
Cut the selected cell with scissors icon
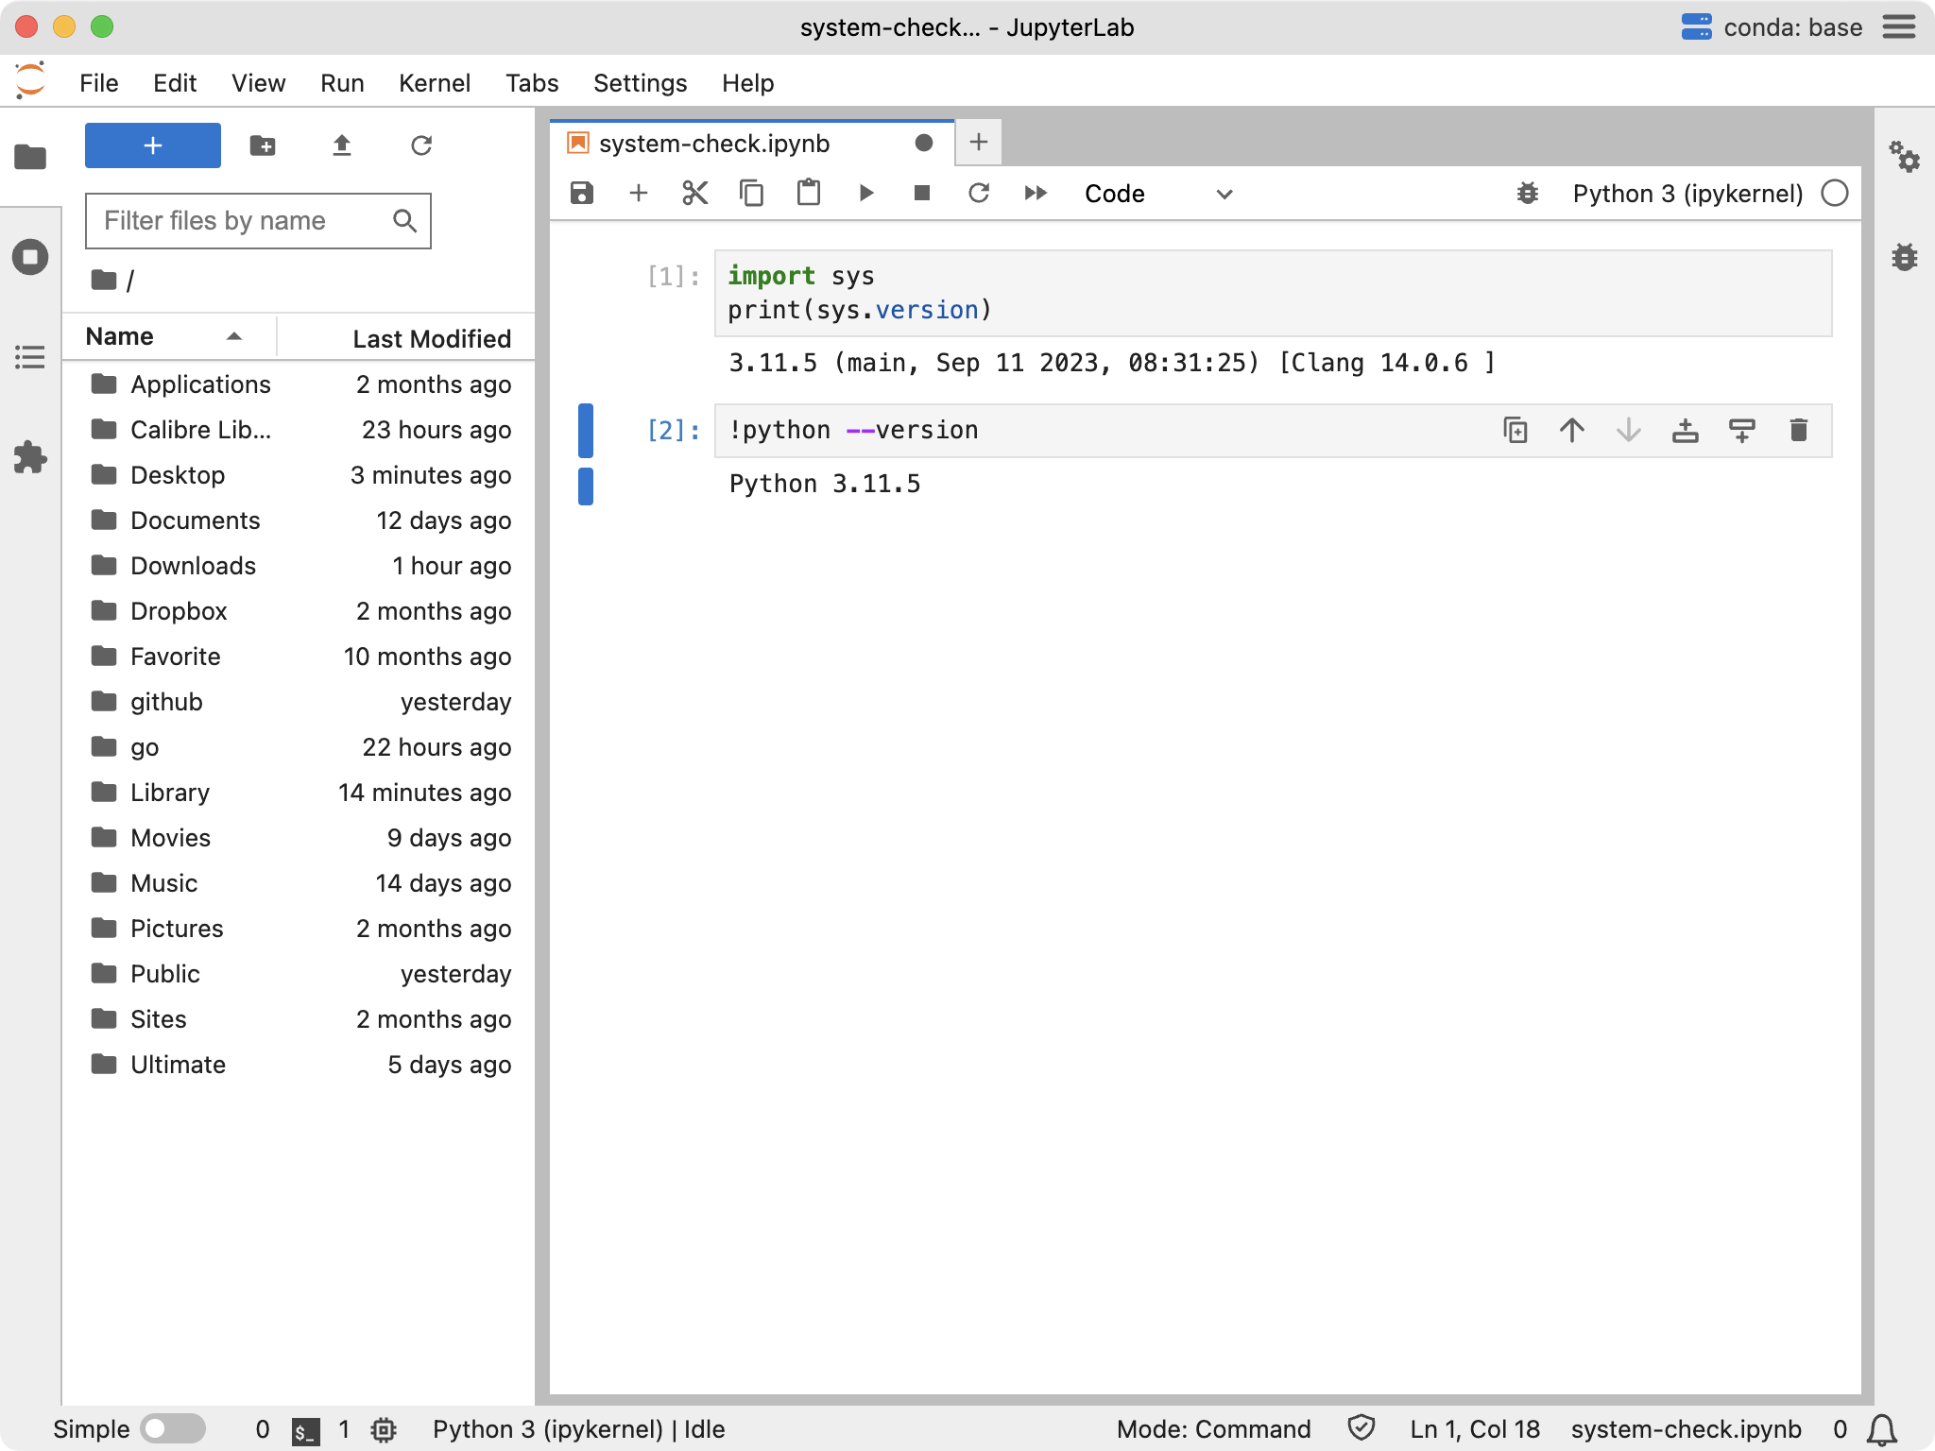point(694,194)
